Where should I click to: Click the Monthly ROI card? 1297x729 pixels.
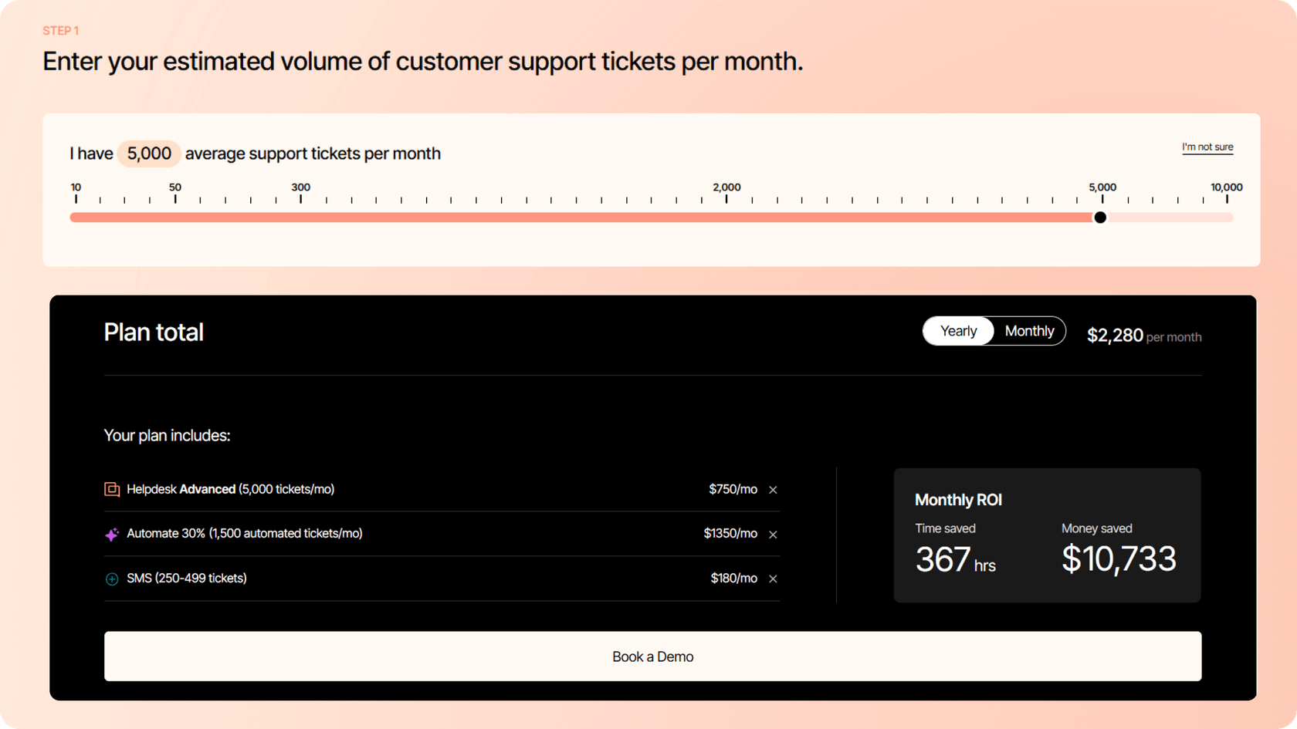[x=1047, y=535]
